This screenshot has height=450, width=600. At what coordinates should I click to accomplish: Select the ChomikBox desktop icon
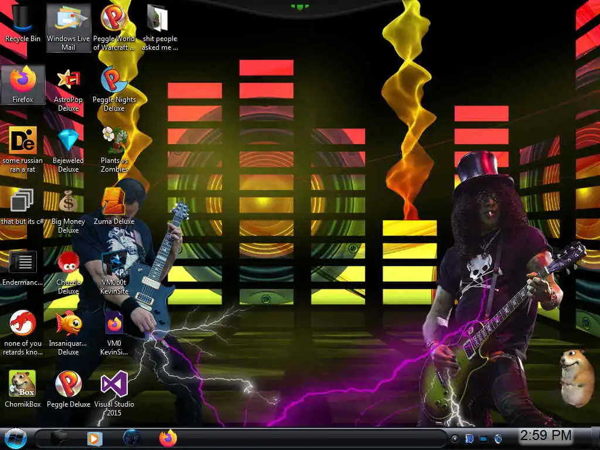click(x=23, y=389)
